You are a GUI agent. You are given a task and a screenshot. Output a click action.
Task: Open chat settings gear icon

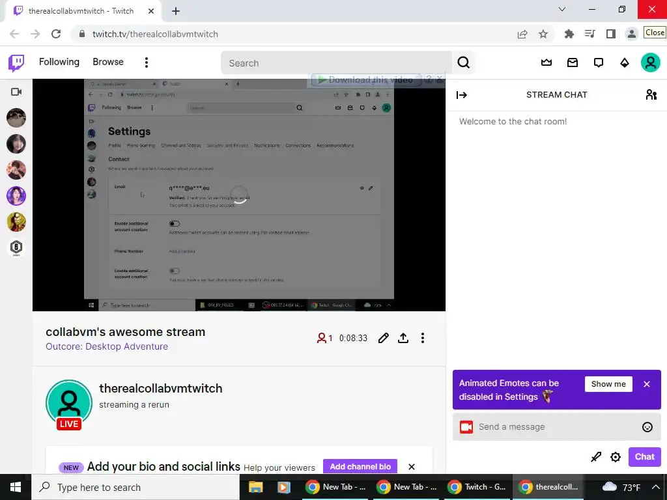click(616, 457)
